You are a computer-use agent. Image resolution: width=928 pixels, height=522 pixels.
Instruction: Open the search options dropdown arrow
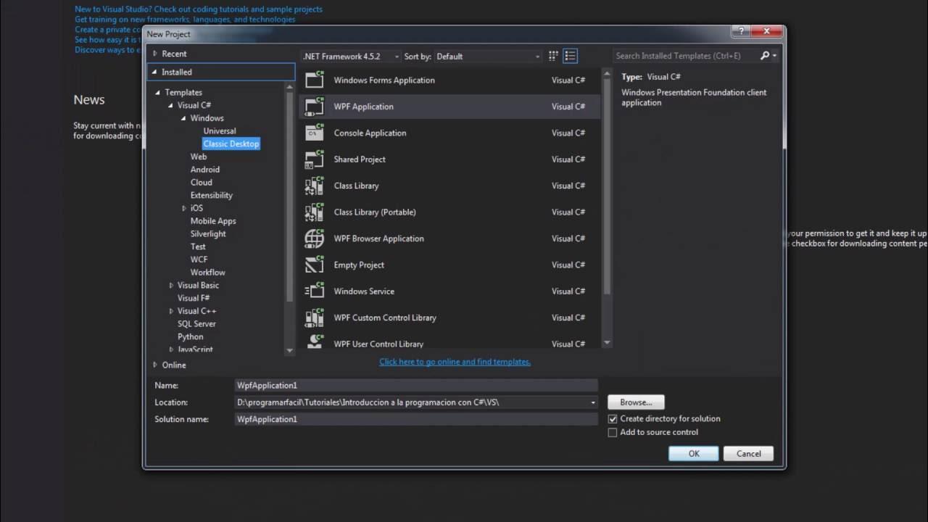coord(774,56)
